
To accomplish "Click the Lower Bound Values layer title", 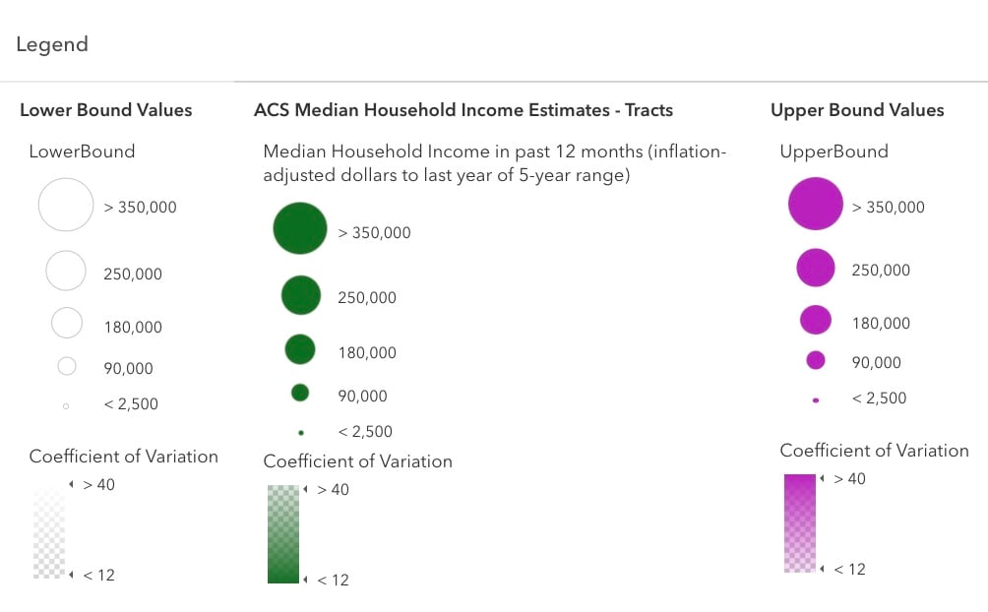I will (x=106, y=110).
